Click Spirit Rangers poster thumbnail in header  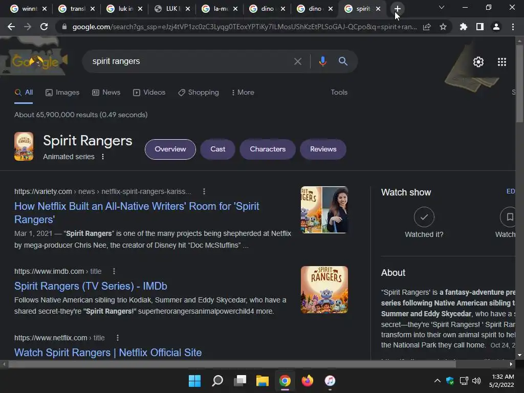24,146
